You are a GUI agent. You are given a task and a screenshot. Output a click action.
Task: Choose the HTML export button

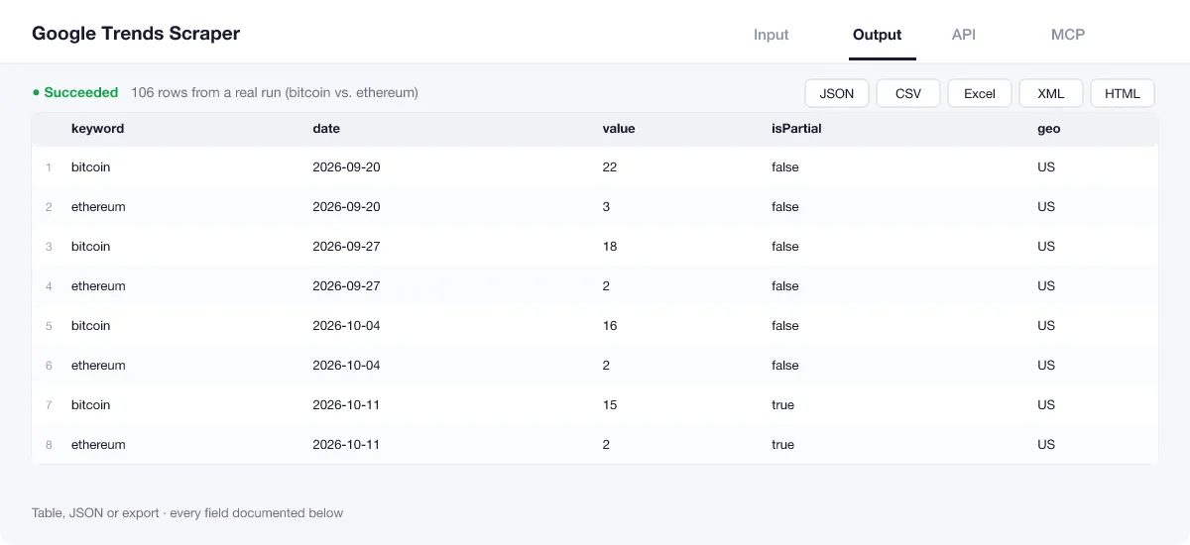click(1123, 93)
